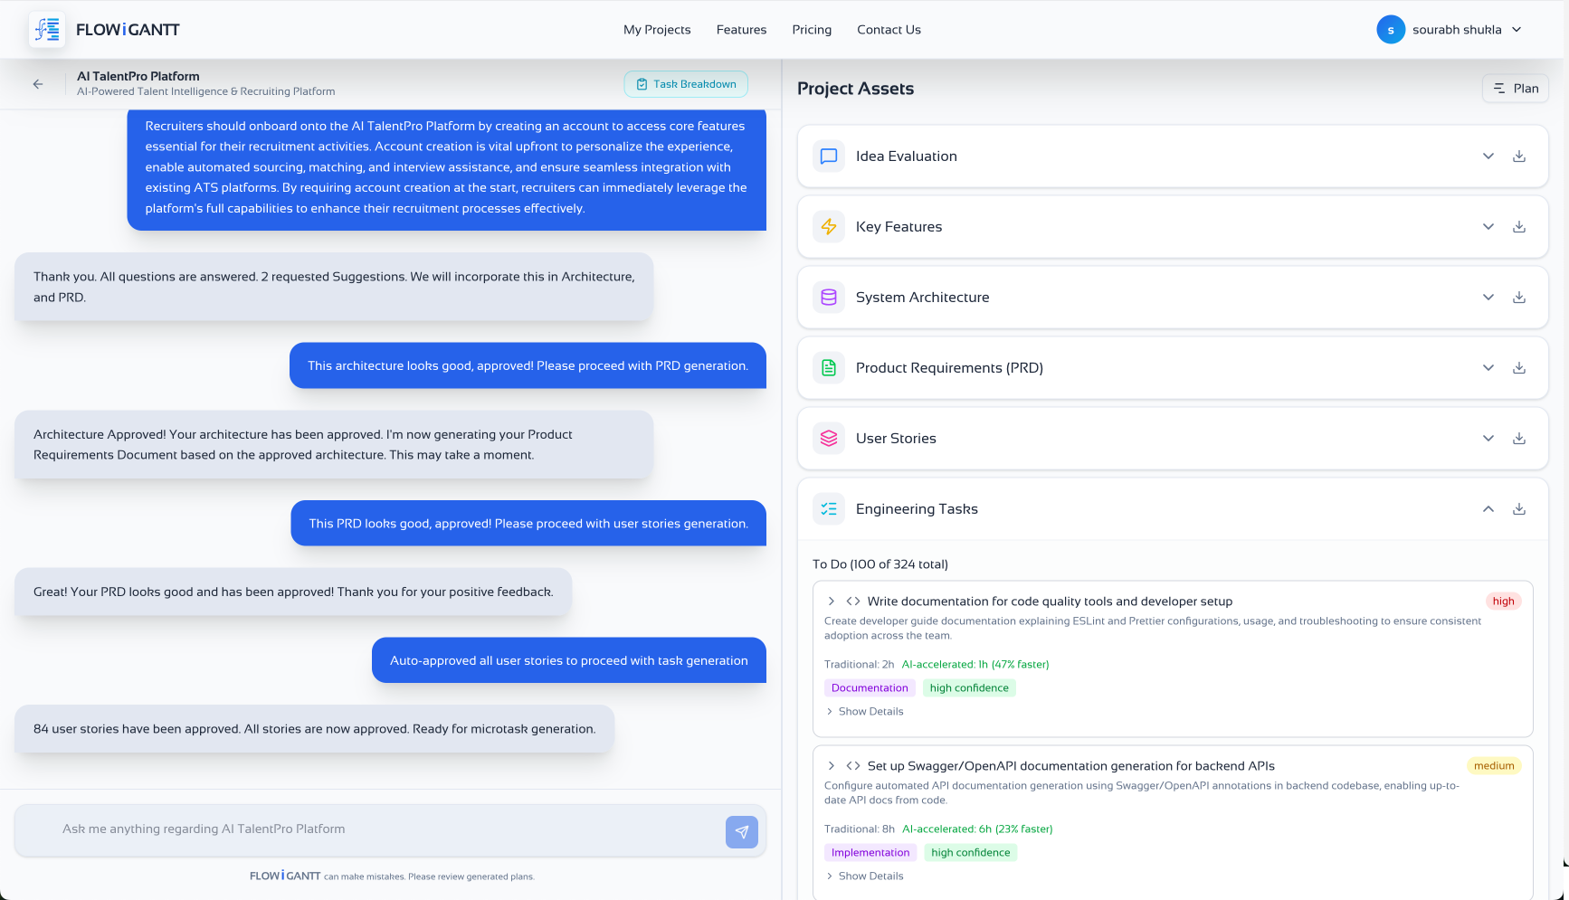Click the Ask me anything input field
1569x900 pixels.
click(x=362, y=829)
